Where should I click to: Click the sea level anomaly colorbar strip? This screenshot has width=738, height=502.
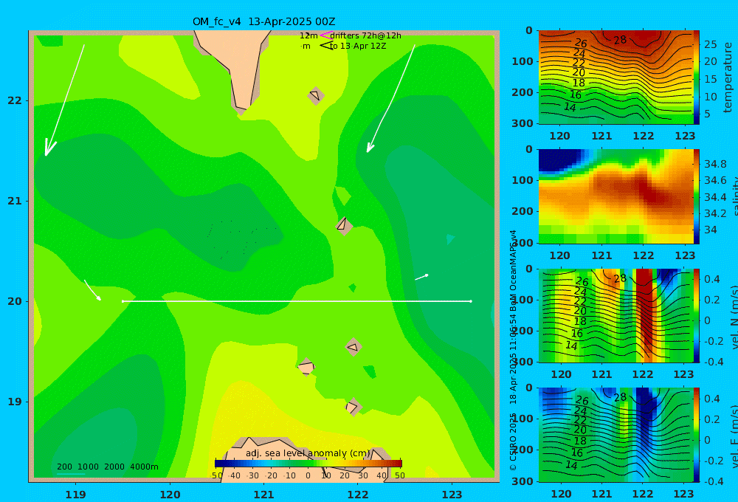pyautogui.click(x=308, y=464)
